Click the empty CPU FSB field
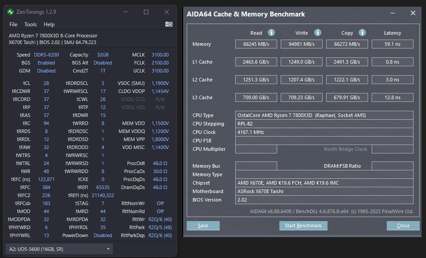Screen dimensions: 426x258 click(x=324, y=141)
